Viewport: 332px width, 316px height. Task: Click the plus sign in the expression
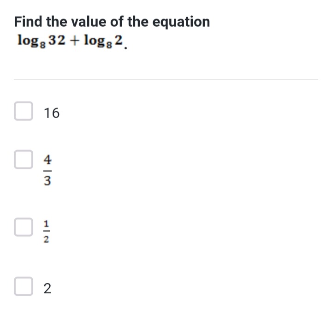click(x=75, y=41)
